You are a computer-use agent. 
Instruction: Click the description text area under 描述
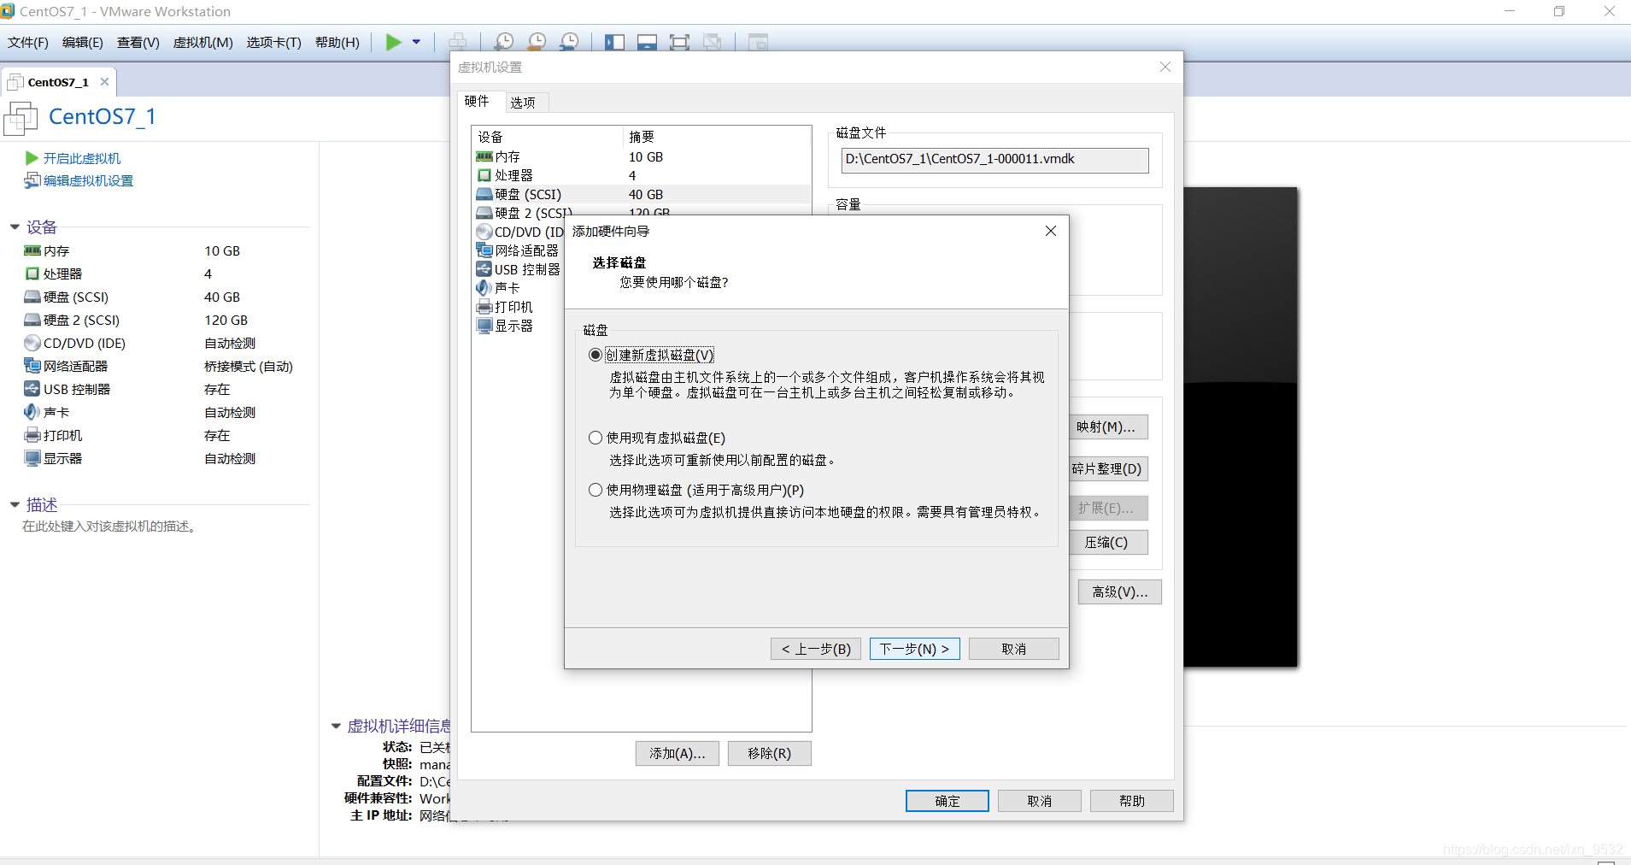109,527
